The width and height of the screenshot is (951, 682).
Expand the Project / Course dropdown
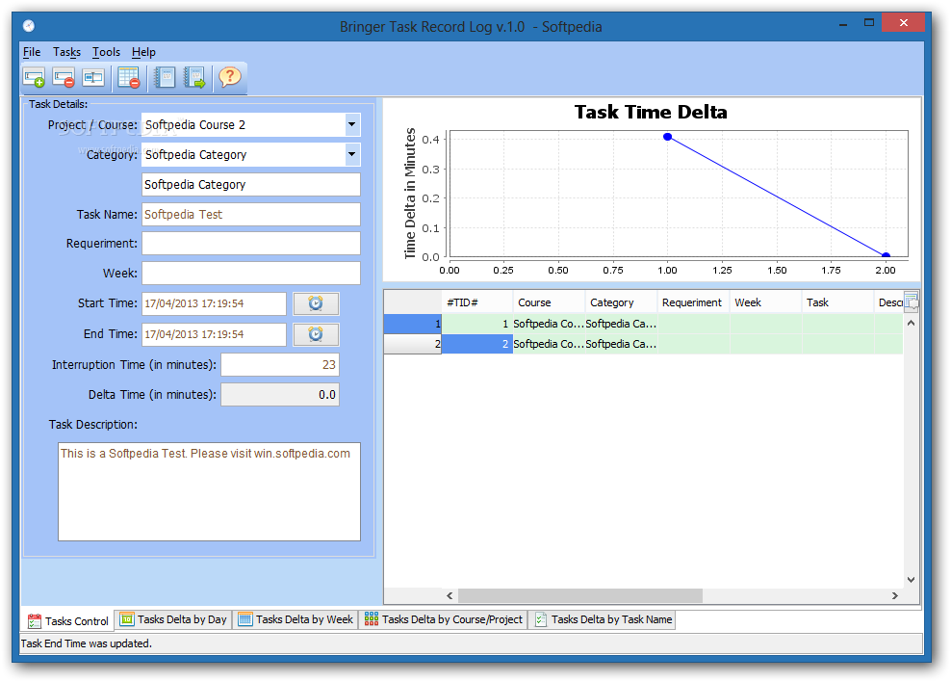(x=351, y=124)
